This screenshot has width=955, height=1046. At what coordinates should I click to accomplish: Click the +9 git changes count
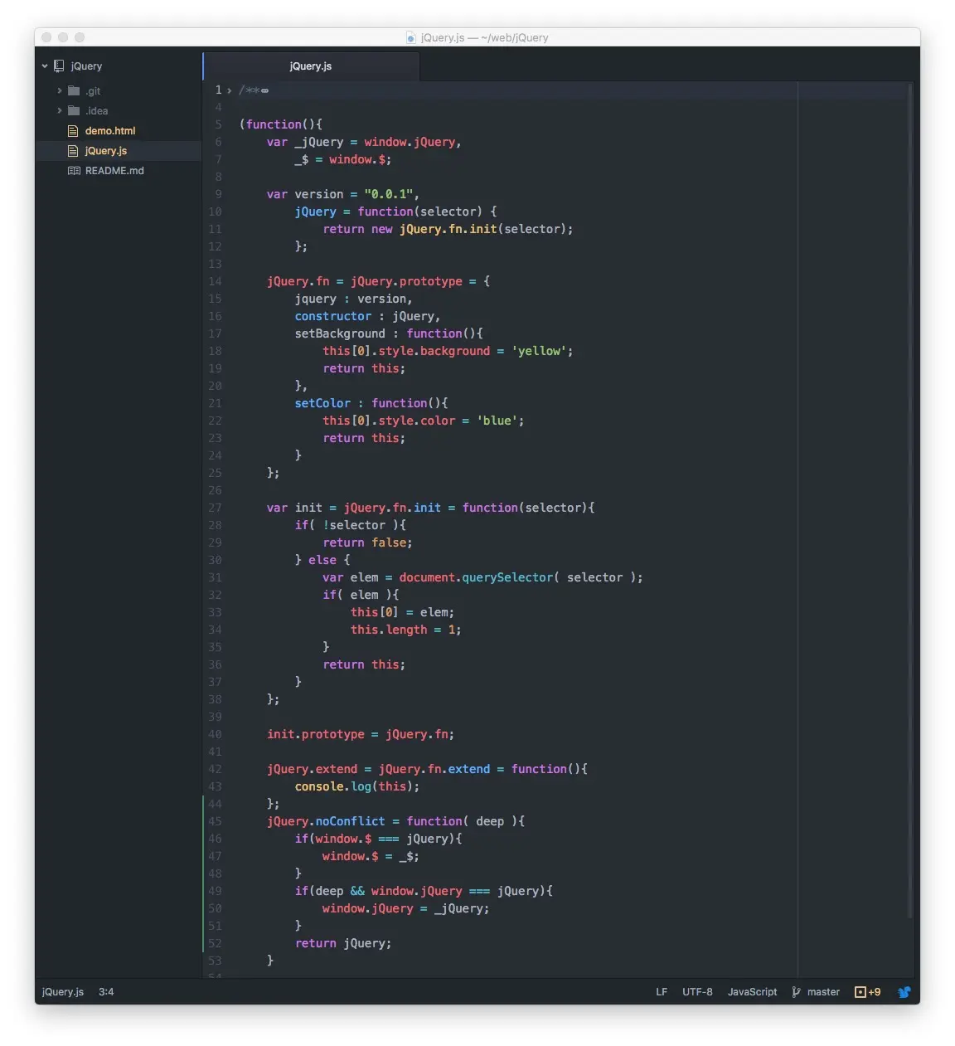coord(875,992)
